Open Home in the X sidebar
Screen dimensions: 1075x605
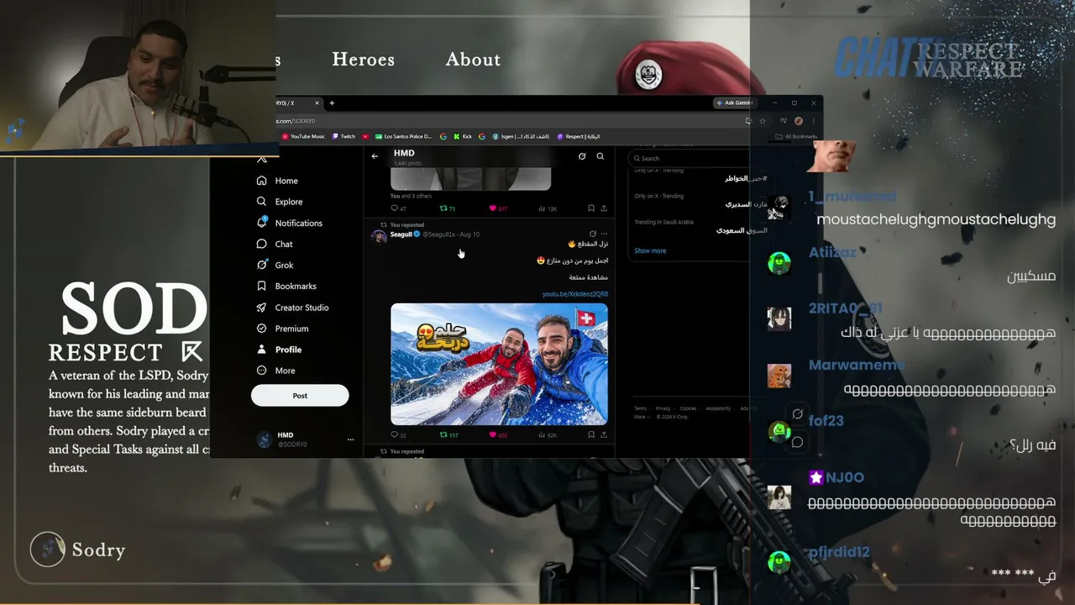[277, 181]
